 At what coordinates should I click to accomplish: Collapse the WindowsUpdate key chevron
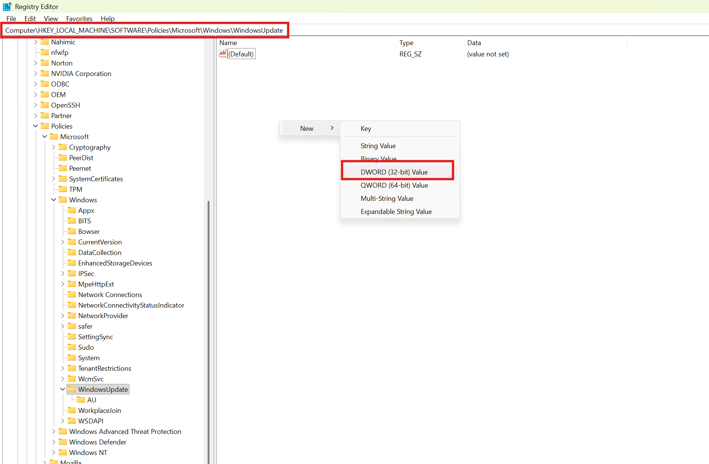coord(62,389)
